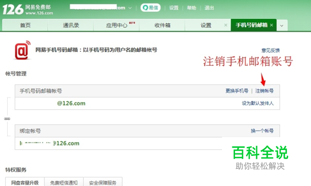Open the 免费短信通知 tab
This screenshot has height=186, width=311.
64,182
